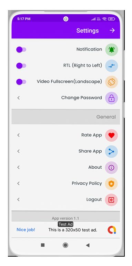The image size is (132, 266).
Task: Toggle the Video Fullscreen(Landscape) switch
Action: tap(21, 82)
